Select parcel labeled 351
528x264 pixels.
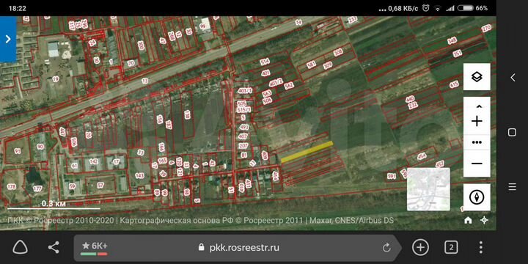[x=458, y=54]
